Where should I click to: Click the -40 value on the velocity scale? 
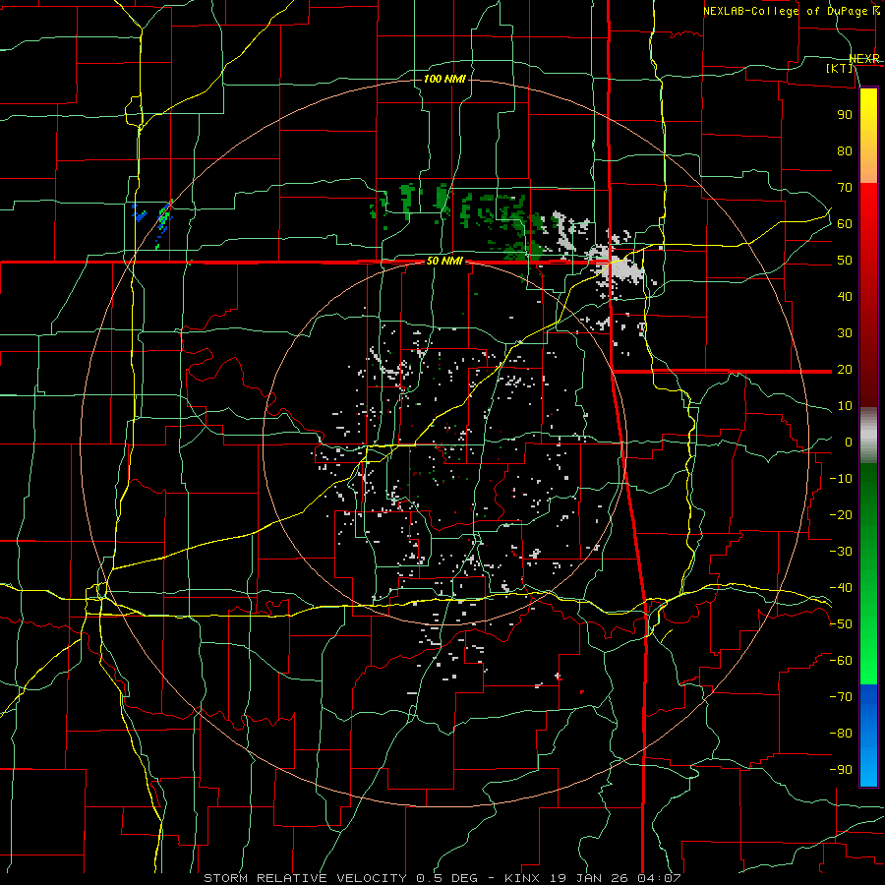841,588
